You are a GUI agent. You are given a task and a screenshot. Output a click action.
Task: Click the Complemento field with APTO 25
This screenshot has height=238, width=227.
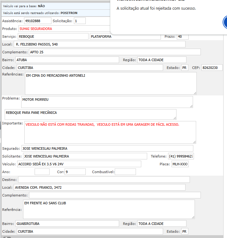[115, 52]
